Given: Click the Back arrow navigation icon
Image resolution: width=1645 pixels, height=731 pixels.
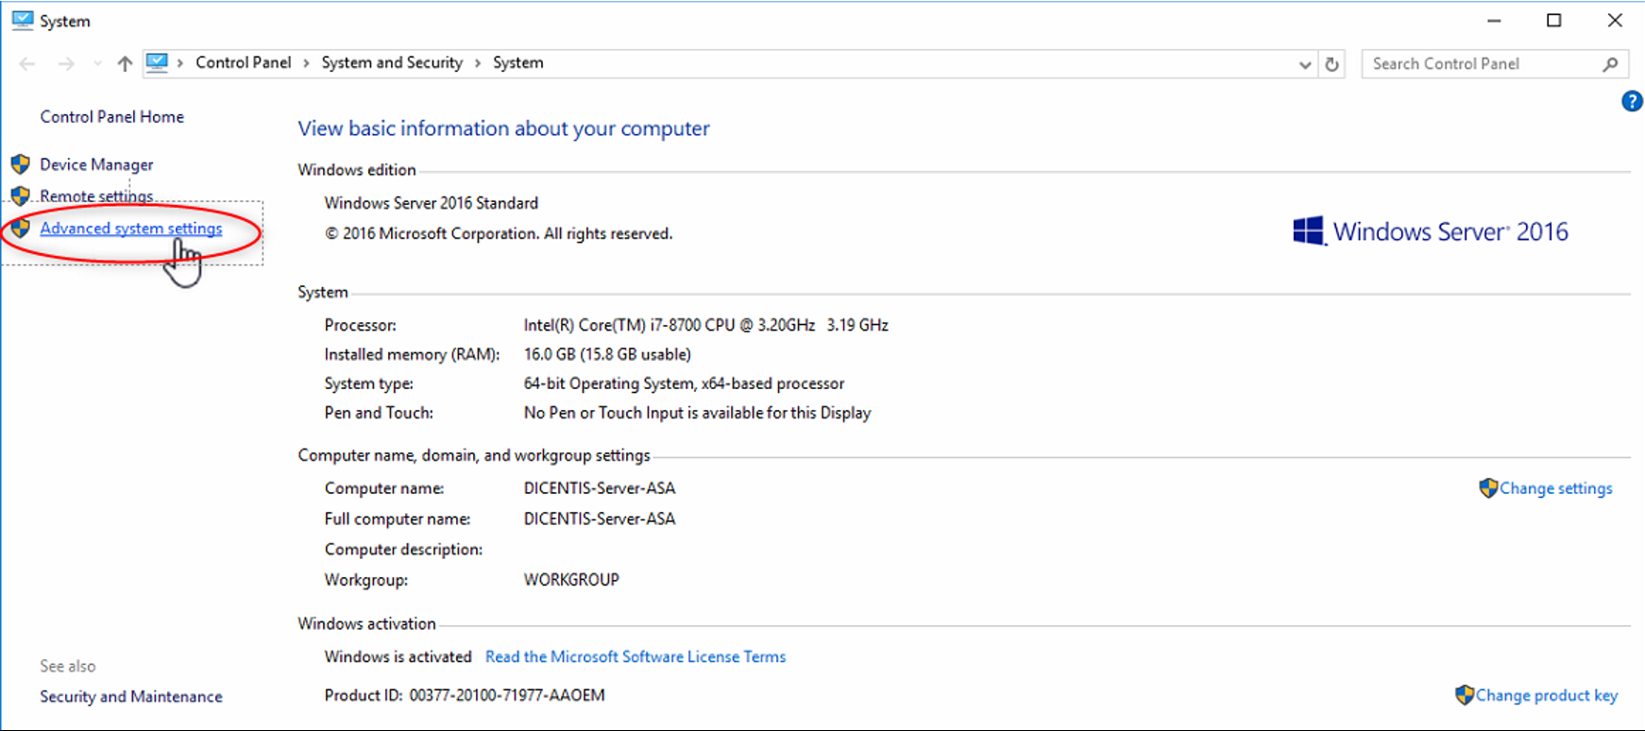Looking at the screenshot, I should [27, 63].
